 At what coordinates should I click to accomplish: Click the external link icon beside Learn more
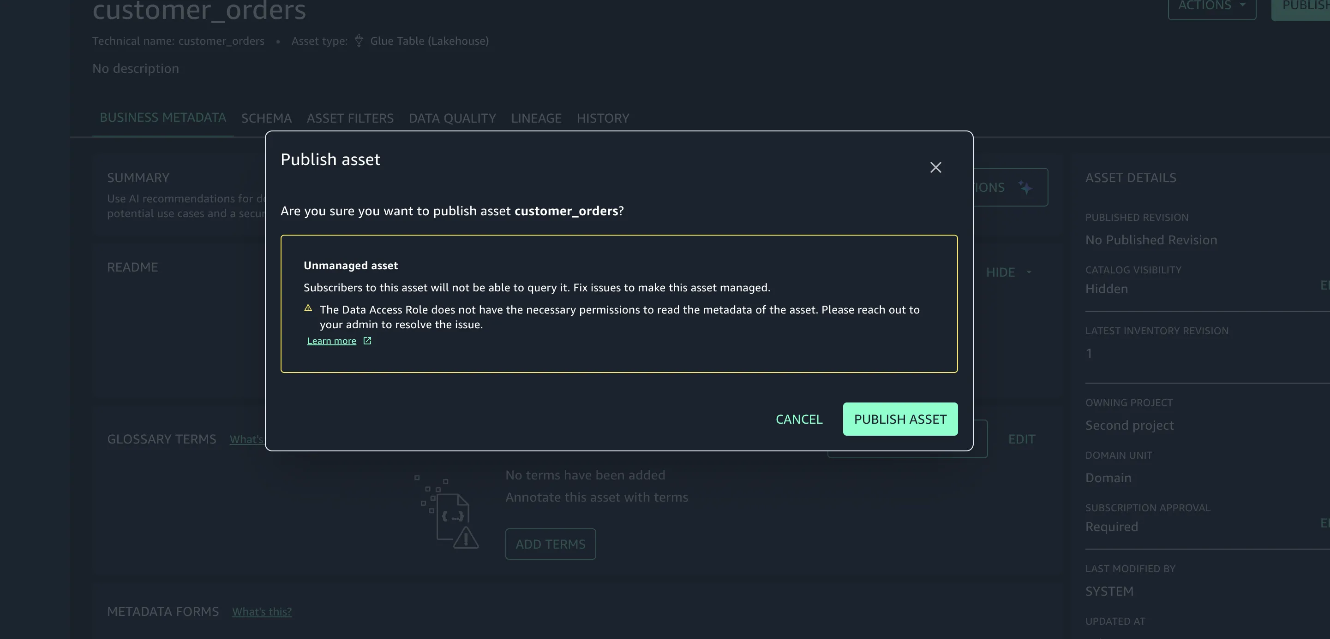[367, 341]
